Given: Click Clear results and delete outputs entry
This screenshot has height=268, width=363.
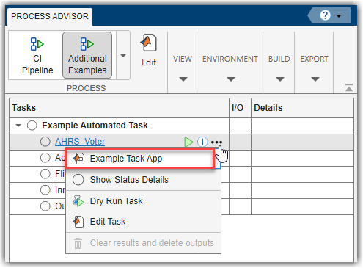Looking at the screenshot, I should [143, 243].
